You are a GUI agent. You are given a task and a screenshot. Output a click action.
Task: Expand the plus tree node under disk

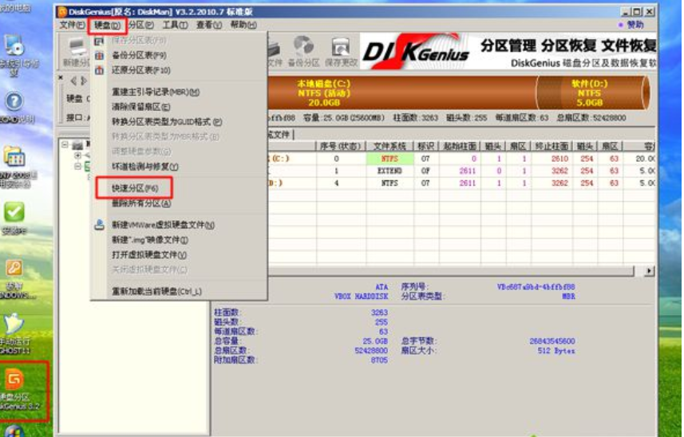pos(77,156)
